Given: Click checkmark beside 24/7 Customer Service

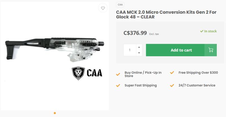Looking at the screenshot, I should tap(172, 85).
